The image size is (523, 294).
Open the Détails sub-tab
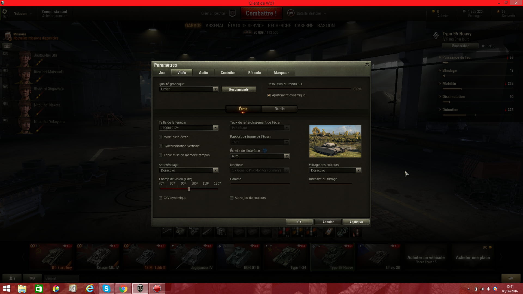coord(279,109)
